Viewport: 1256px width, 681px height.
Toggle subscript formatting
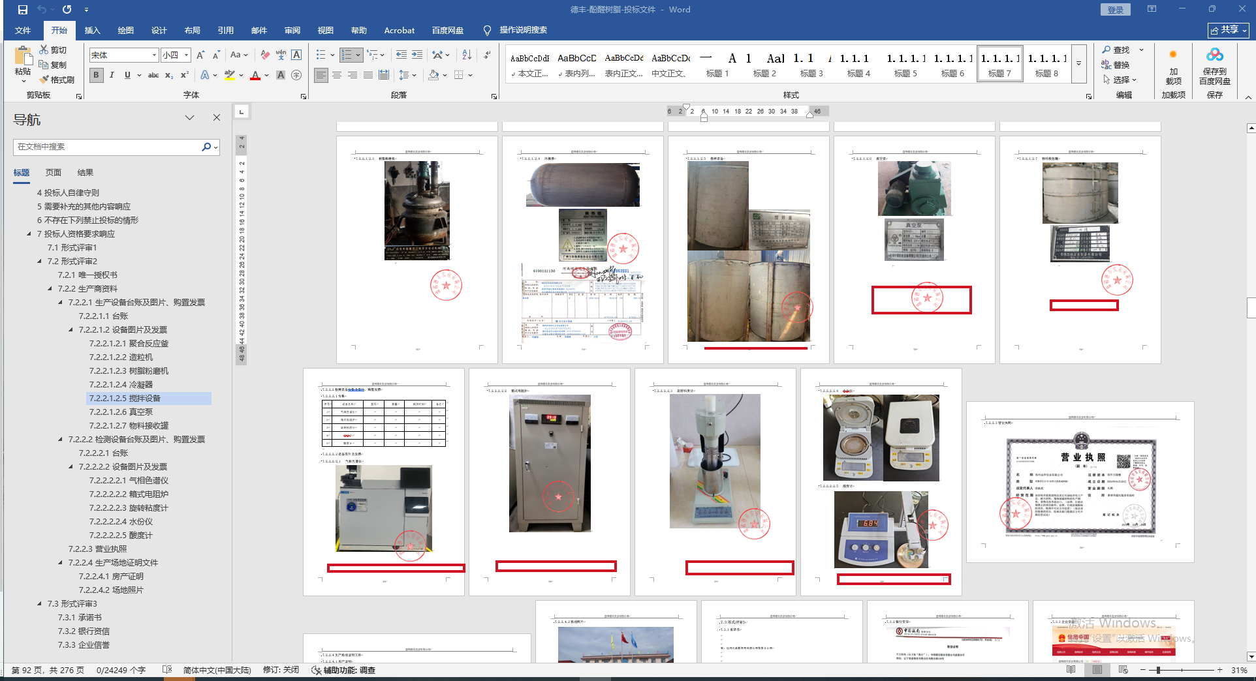[169, 75]
